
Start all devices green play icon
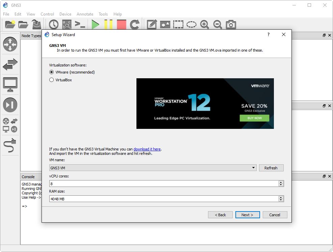click(x=95, y=24)
